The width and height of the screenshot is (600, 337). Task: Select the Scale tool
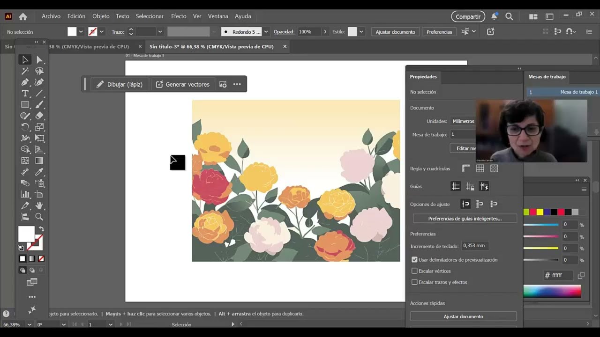[x=39, y=127]
